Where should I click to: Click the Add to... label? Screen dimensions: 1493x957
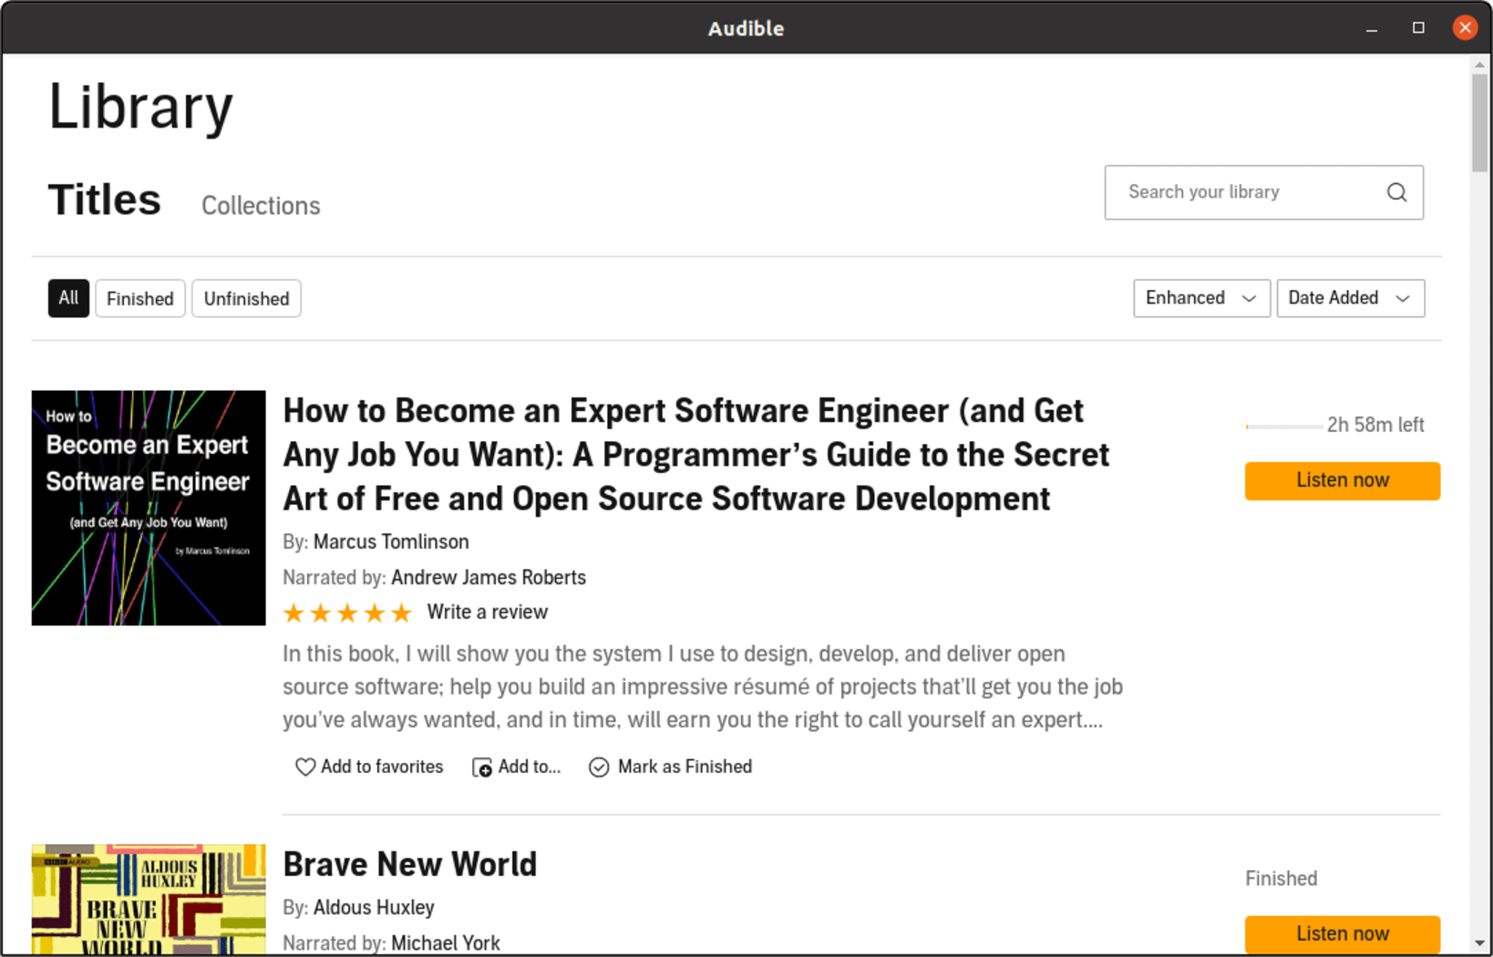pyautogui.click(x=530, y=767)
